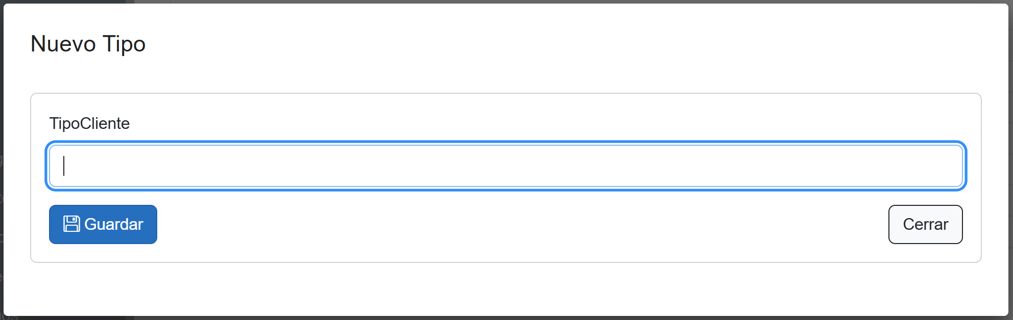The width and height of the screenshot is (1013, 320).
Task: Click the text caret in the input
Action: (x=64, y=166)
